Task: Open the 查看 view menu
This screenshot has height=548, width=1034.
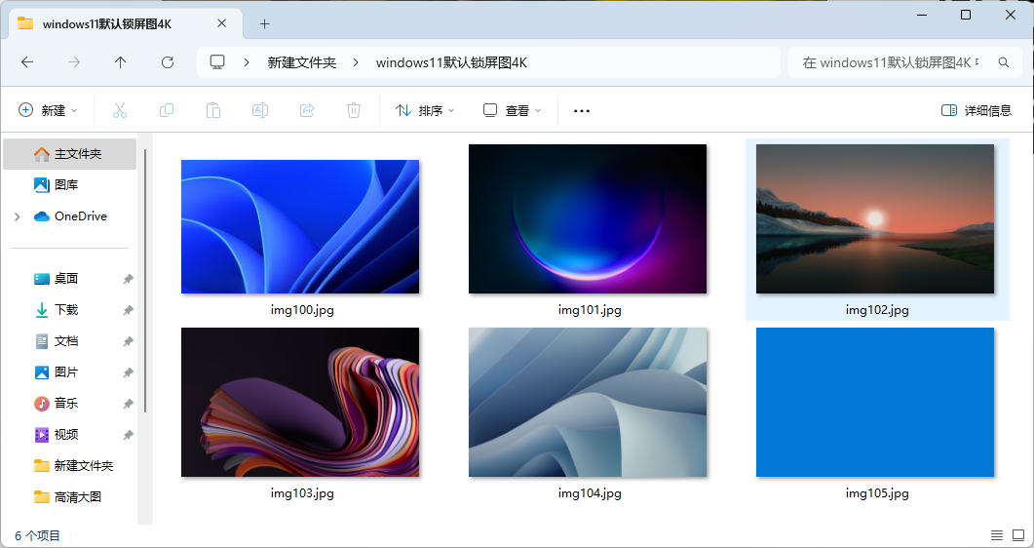Action: click(x=513, y=110)
